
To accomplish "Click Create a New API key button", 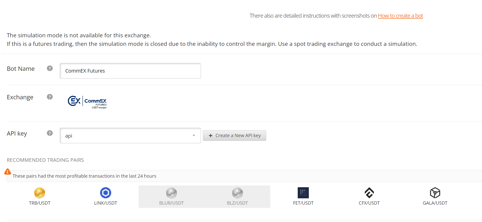I will tap(234, 136).
